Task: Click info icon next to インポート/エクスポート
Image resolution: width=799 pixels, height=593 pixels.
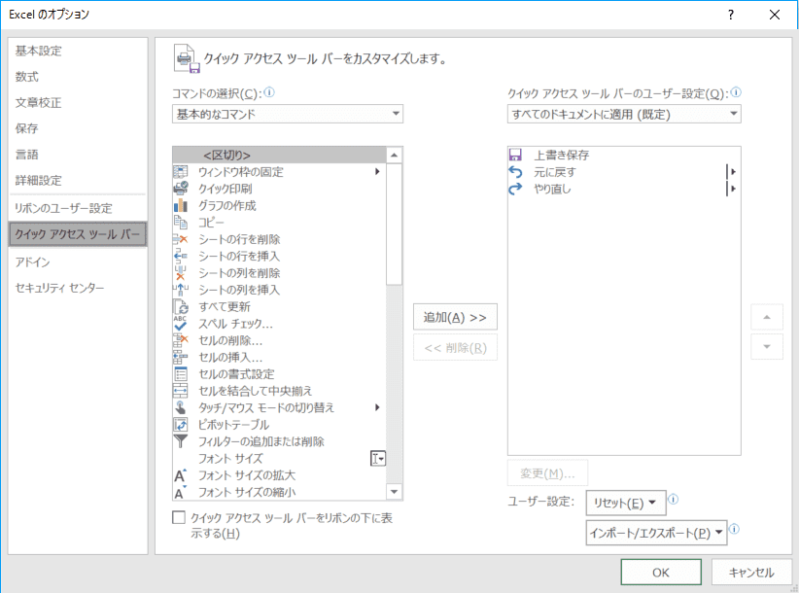Action: pyautogui.click(x=734, y=529)
